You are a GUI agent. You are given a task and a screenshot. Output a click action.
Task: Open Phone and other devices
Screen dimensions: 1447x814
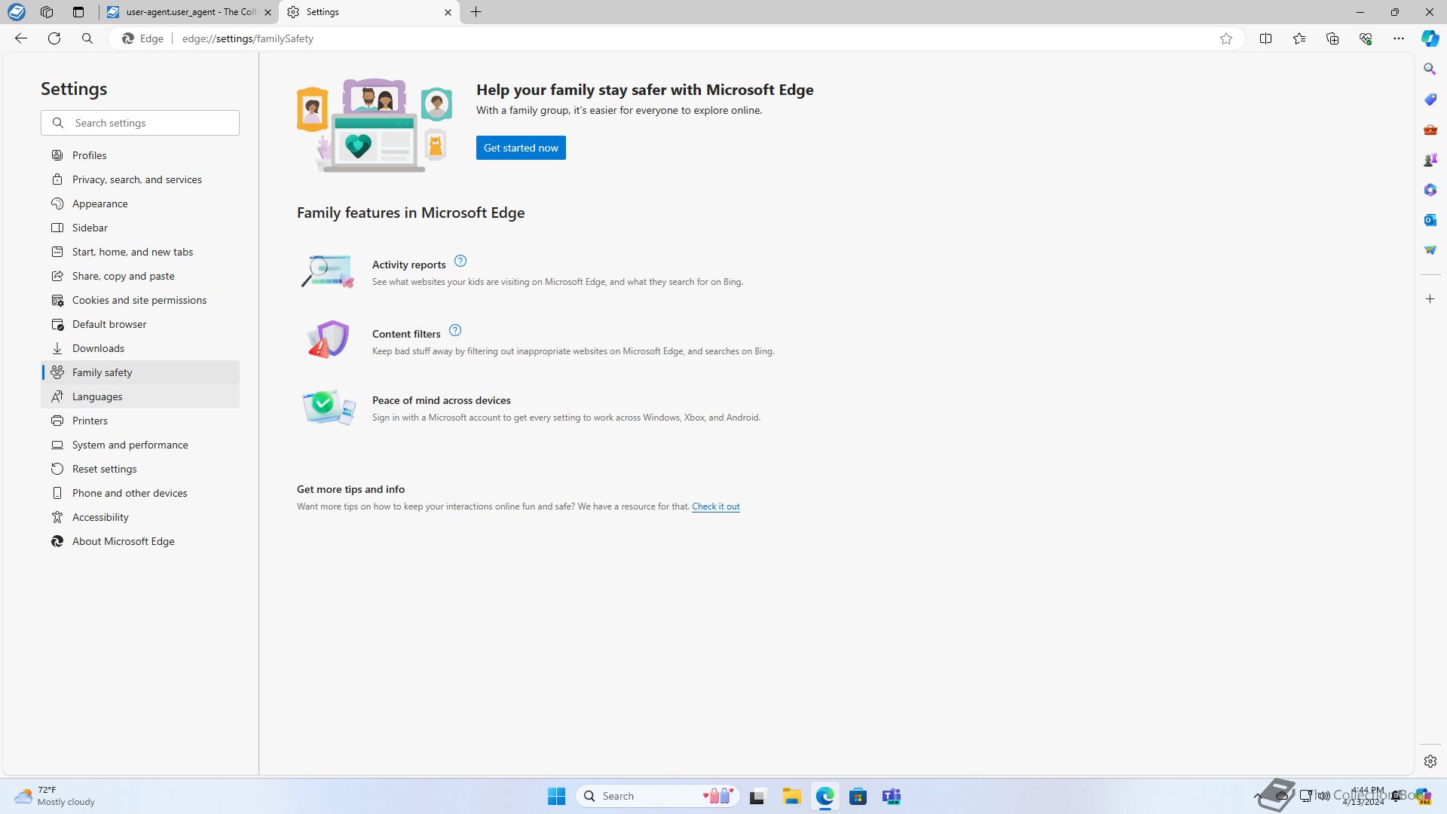[140, 493]
